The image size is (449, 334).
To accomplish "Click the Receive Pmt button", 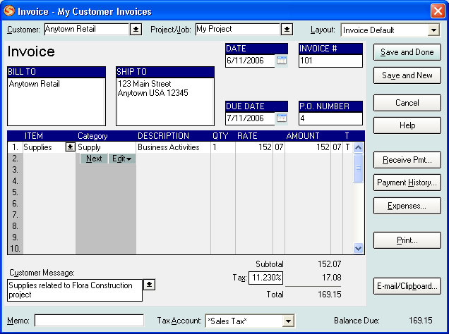I will pyautogui.click(x=407, y=160).
